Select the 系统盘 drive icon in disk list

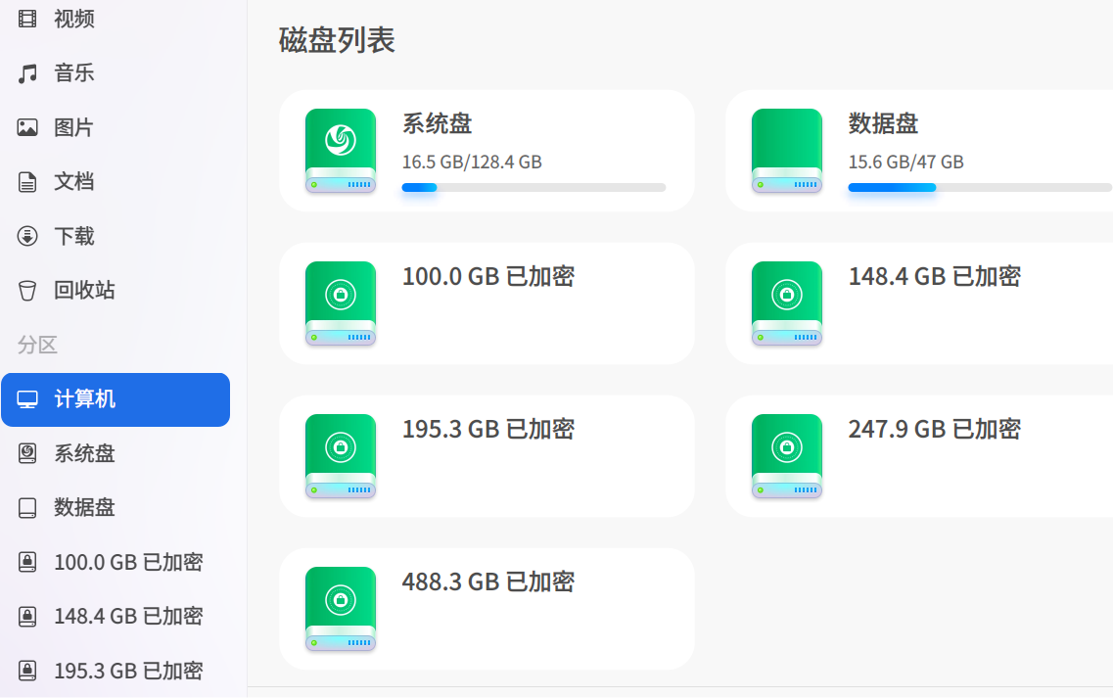click(341, 151)
